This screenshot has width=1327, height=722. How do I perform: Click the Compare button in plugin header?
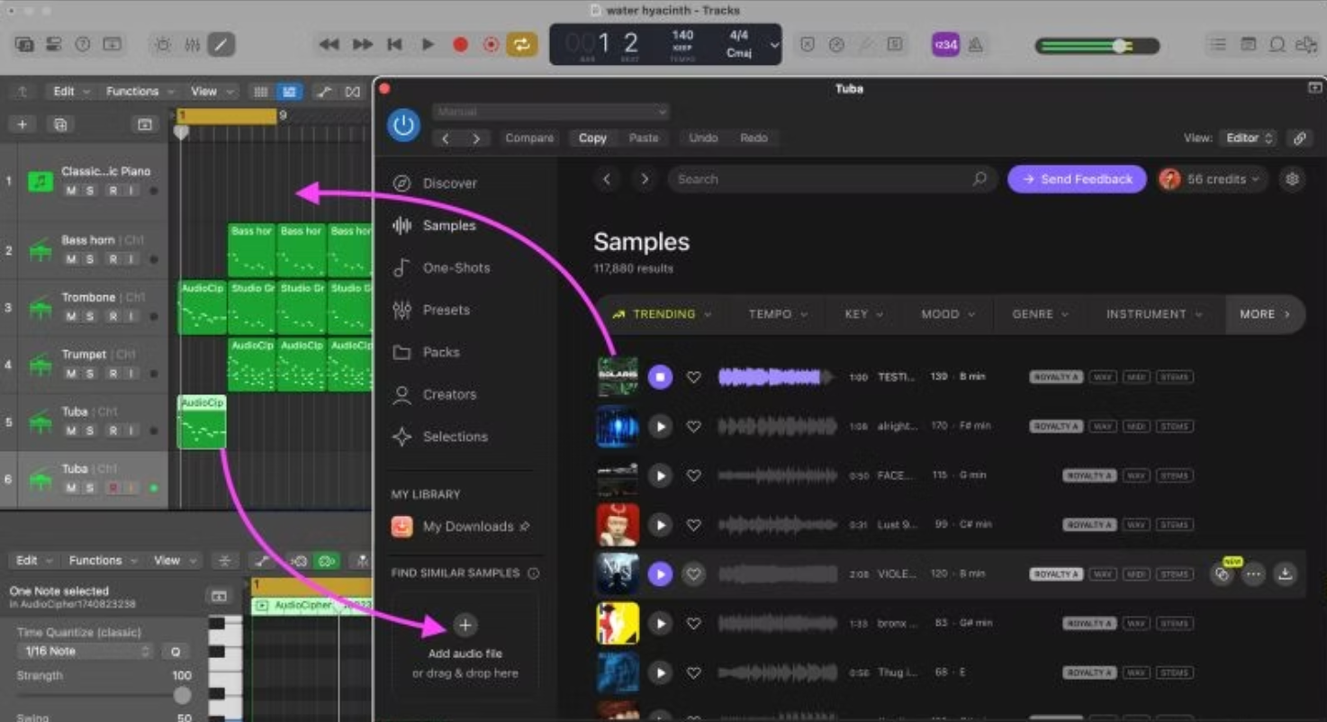click(529, 138)
